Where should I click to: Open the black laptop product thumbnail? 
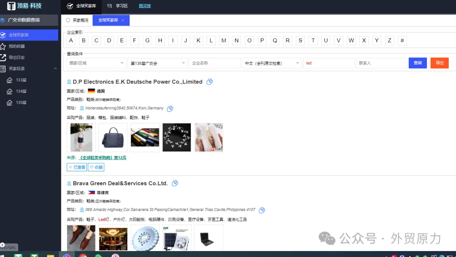[209, 238]
